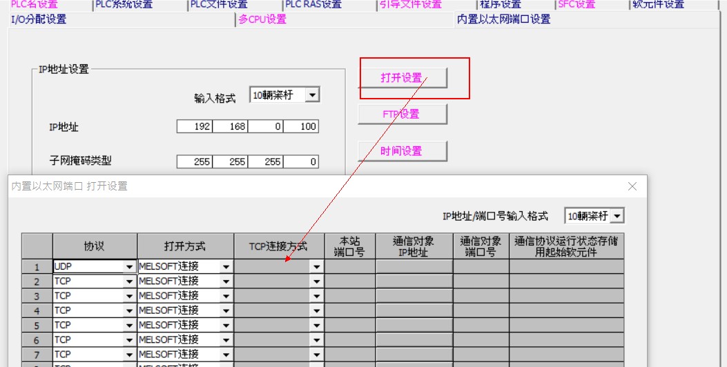Go to the PLC RAS设置 tab
Viewport: 727px width, 367px height.
tap(313, 5)
